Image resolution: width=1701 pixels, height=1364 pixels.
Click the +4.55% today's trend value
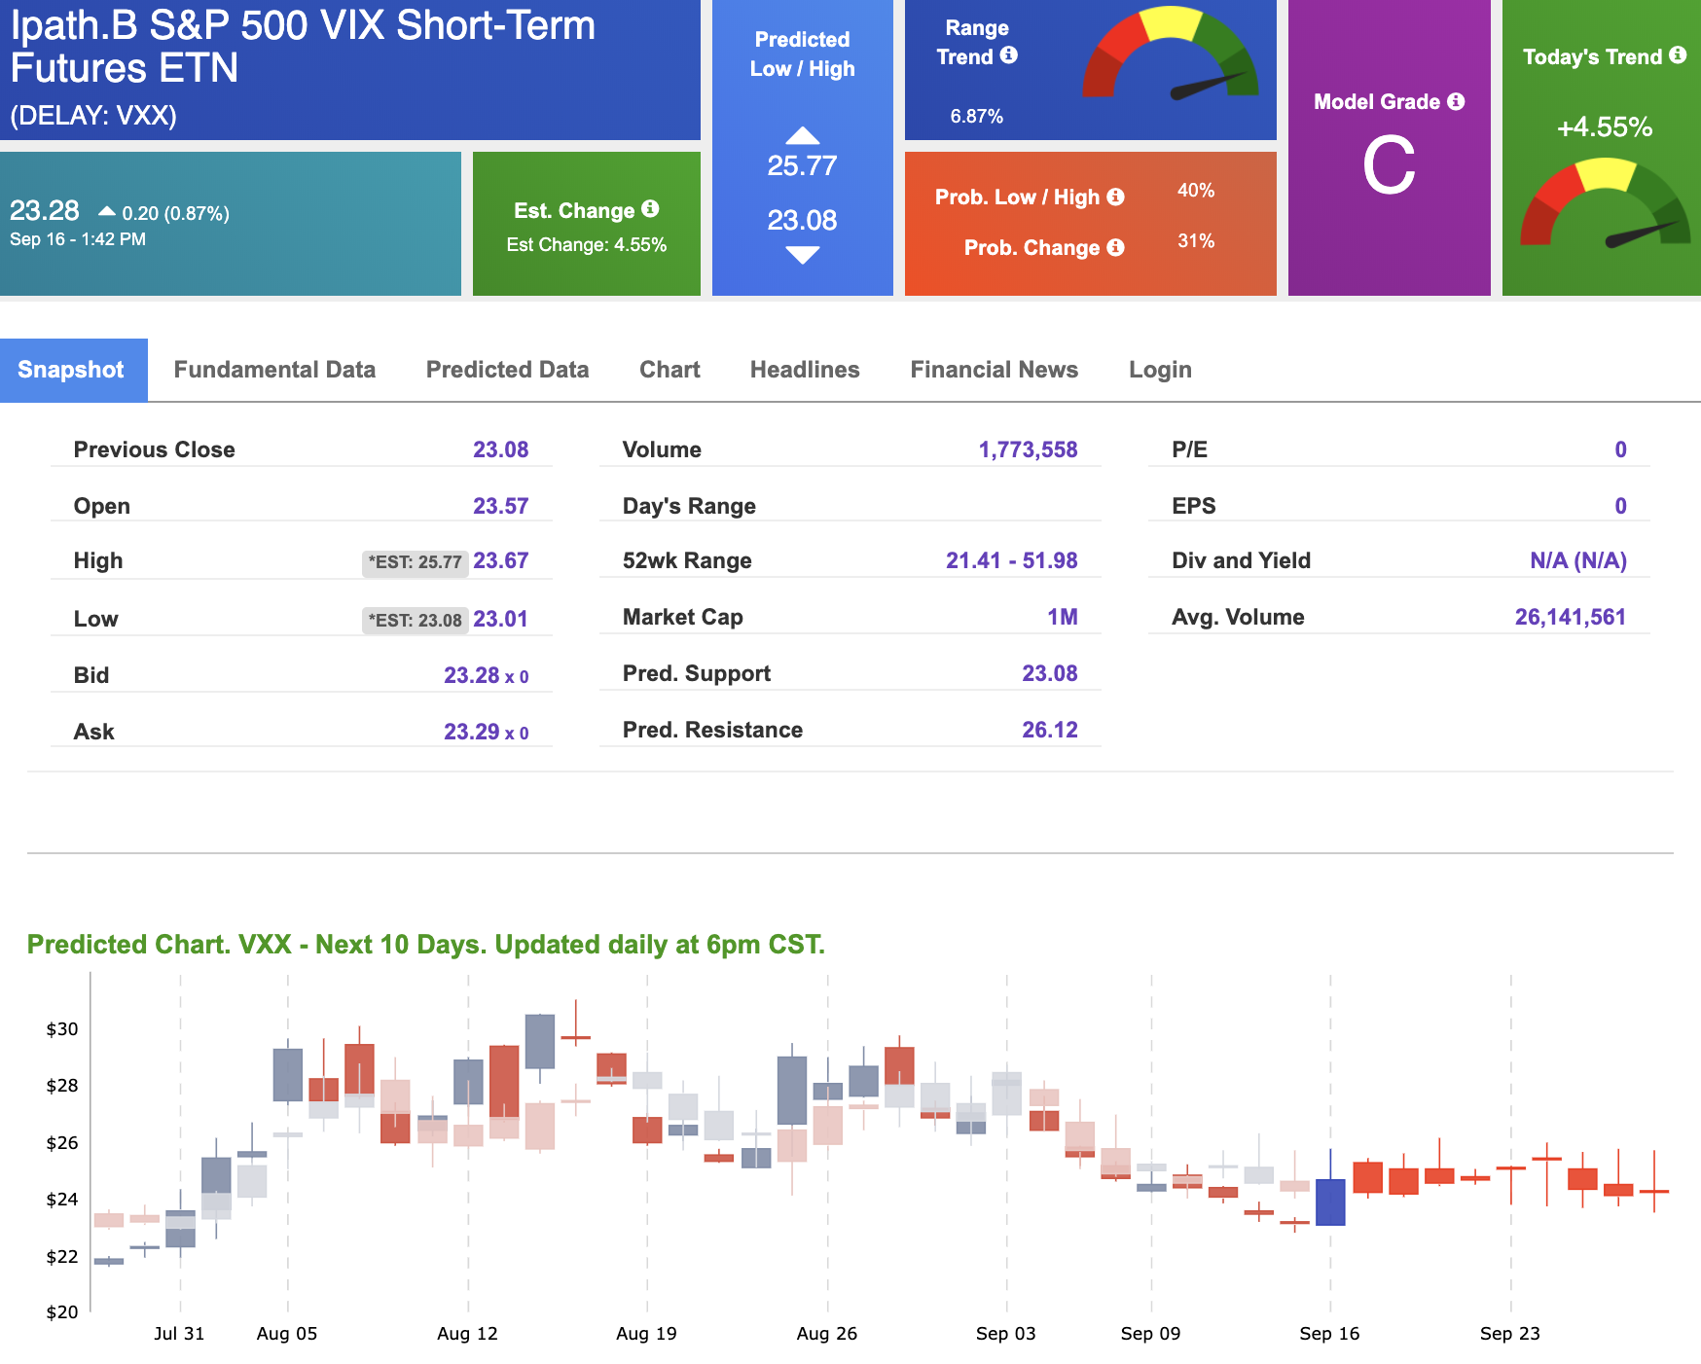(1605, 127)
